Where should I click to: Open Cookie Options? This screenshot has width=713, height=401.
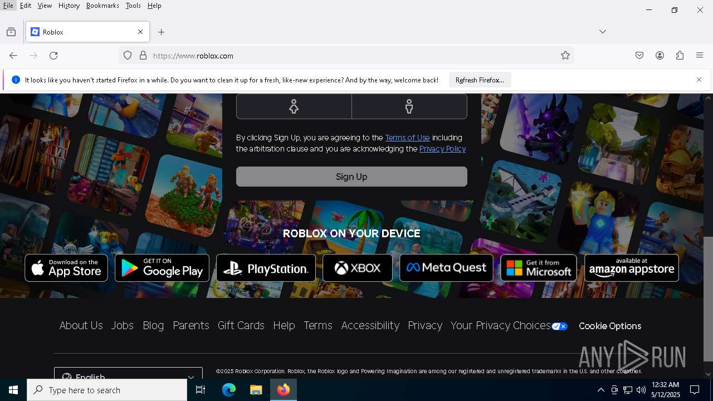point(610,326)
